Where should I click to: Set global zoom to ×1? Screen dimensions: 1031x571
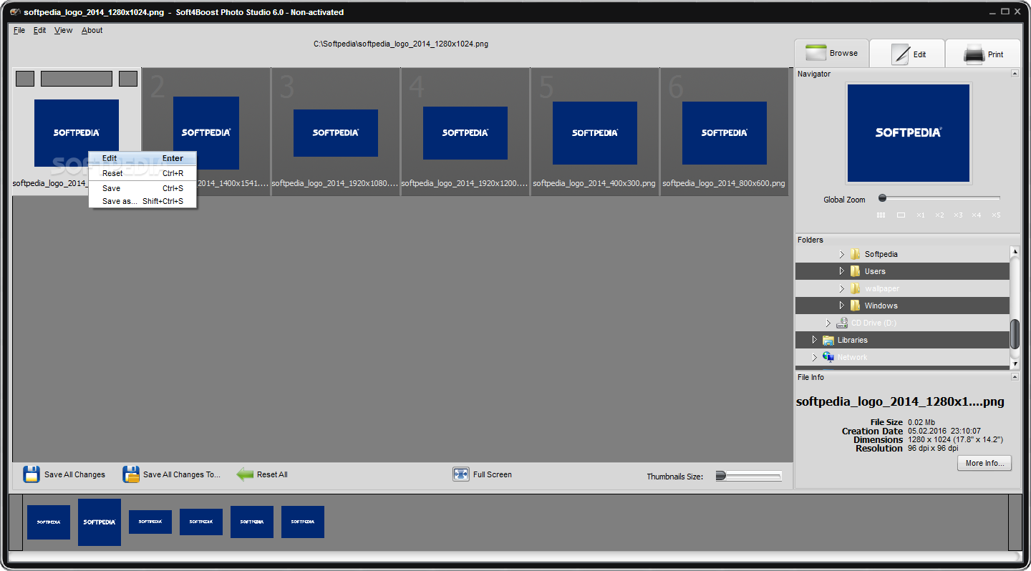coord(921,215)
